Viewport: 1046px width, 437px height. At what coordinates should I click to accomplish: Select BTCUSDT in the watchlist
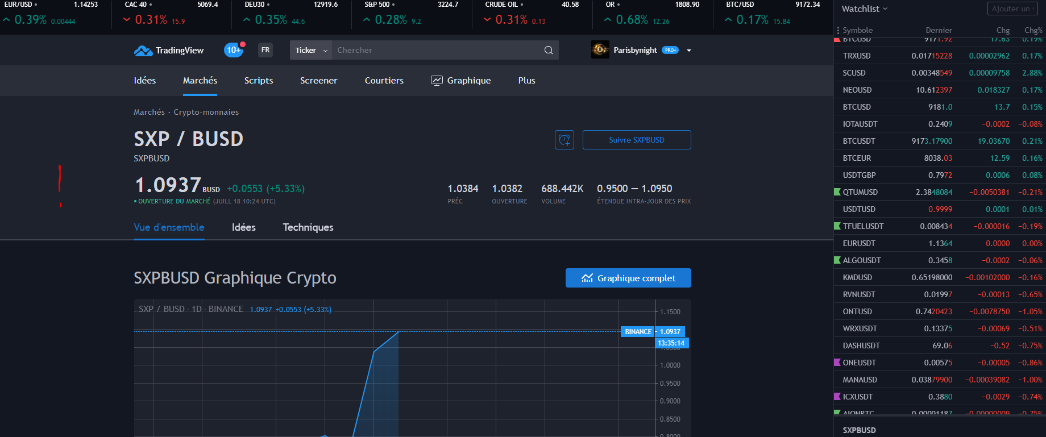coord(940,141)
